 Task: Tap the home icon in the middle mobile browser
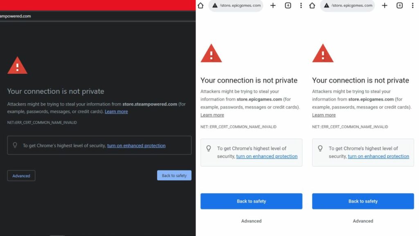(200, 5)
